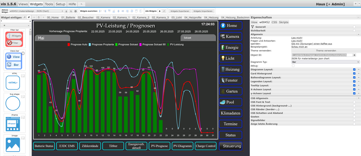This screenshot has height=156, width=361.
Task: Expand the X-Achsen Layout section arrow
Action: click(x=359, y=90)
